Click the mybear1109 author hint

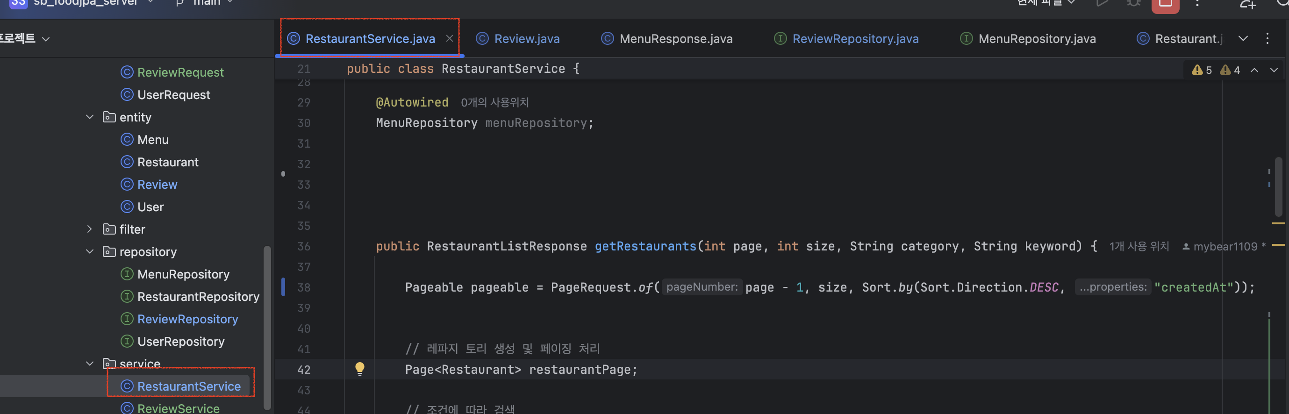(x=1225, y=247)
